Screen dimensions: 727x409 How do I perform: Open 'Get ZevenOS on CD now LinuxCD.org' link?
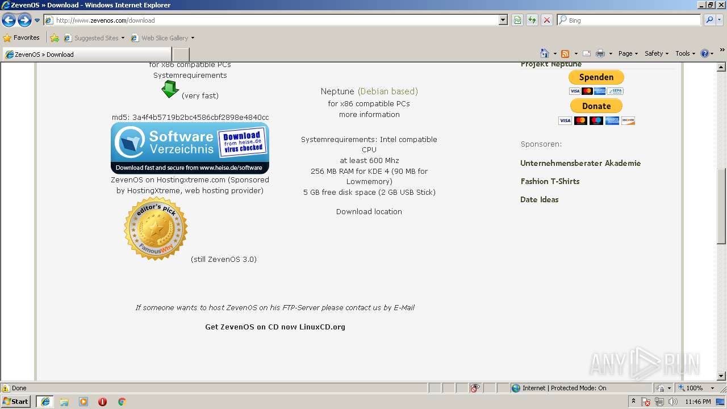coord(275,327)
